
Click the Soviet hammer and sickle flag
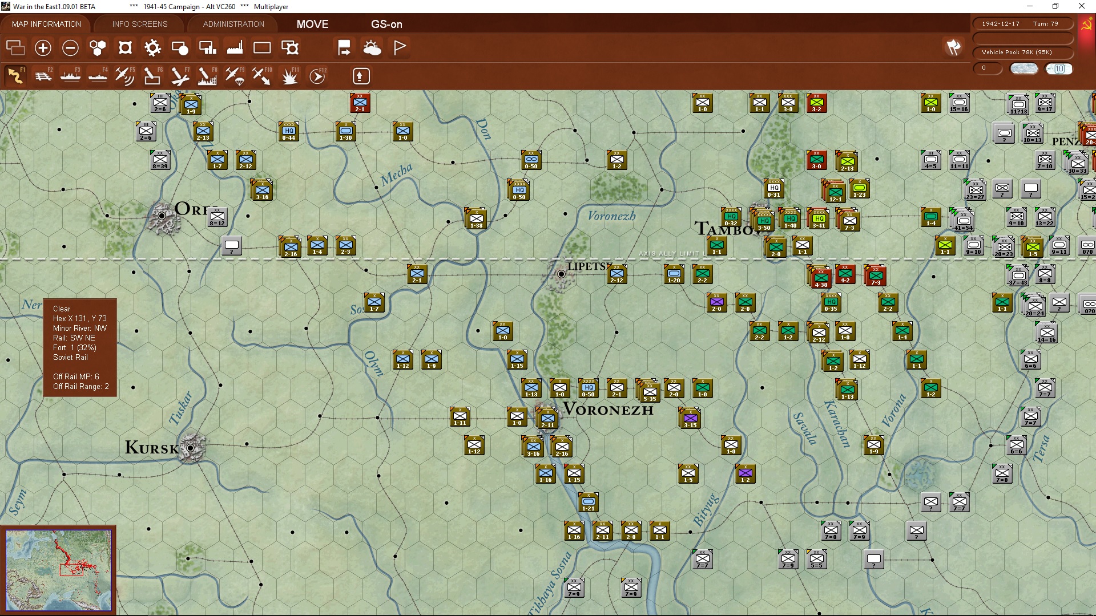[x=1086, y=25]
